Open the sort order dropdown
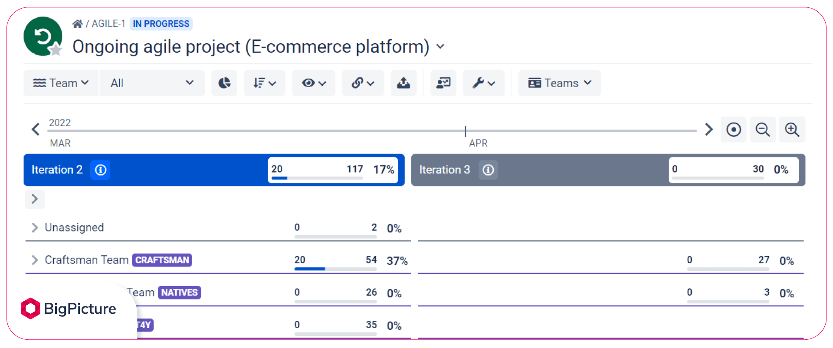 [x=265, y=83]
